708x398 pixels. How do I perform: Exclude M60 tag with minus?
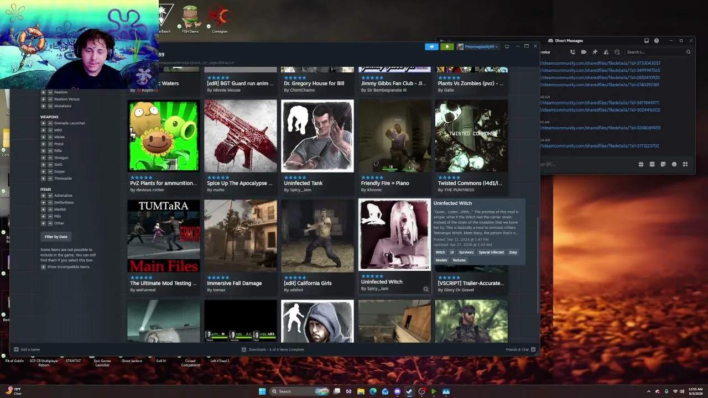pyautogui.click(x=50, y=130)
